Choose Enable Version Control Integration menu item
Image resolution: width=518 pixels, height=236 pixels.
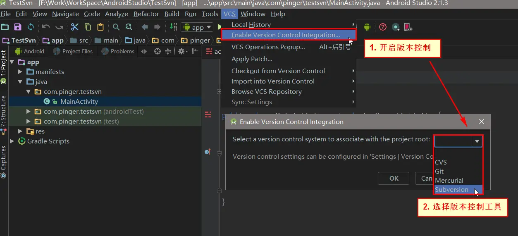289,35
